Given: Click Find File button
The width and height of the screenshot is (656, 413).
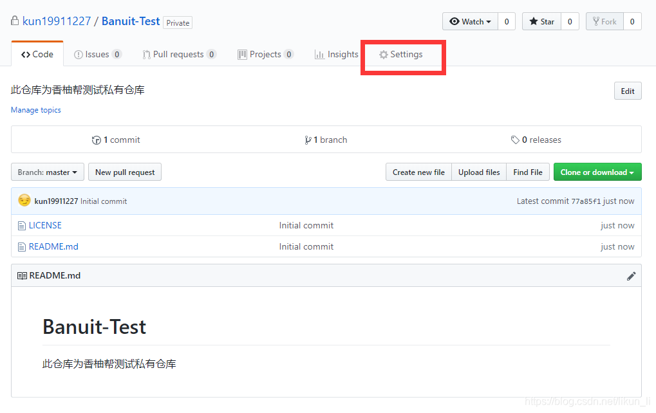Looking at the screenshot, I should tap(528, 172).
